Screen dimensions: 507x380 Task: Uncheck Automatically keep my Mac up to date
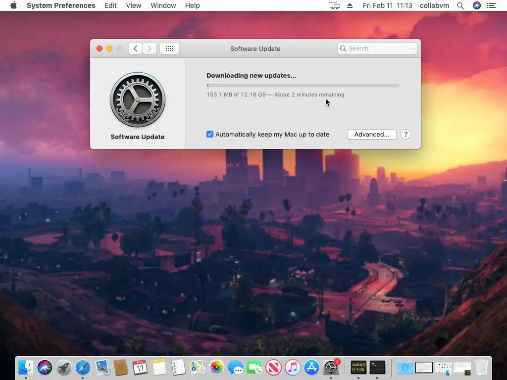click(x=210, y=134)
